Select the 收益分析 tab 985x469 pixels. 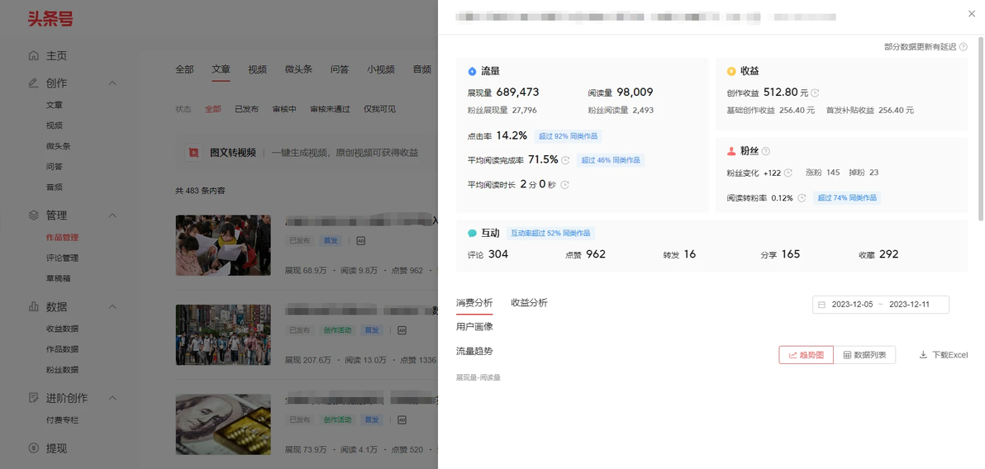click(529, 303)
